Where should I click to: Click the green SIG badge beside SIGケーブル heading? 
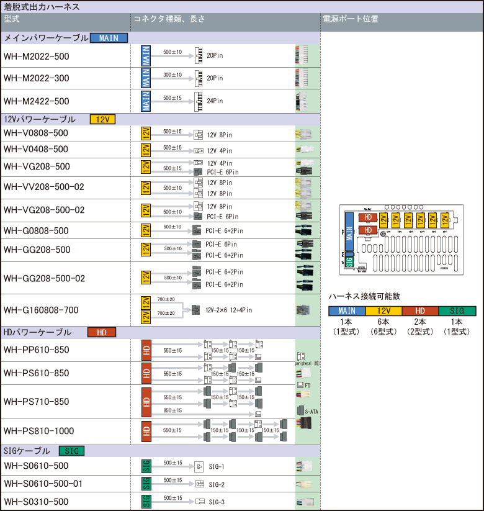(71, 451)
